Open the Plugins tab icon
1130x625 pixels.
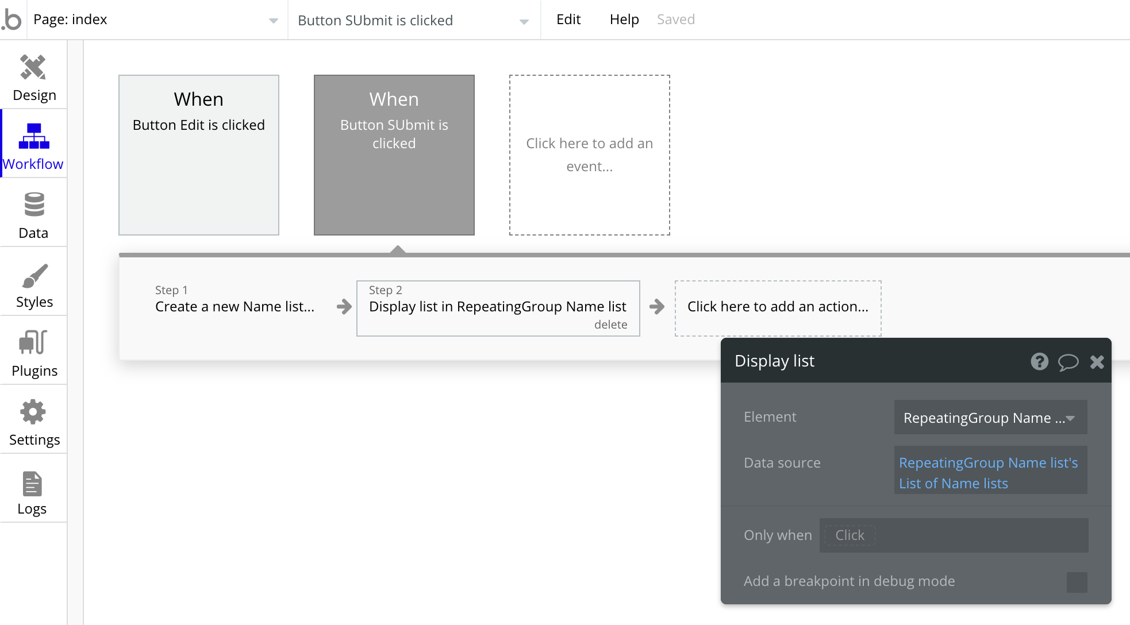pos(33,342)
